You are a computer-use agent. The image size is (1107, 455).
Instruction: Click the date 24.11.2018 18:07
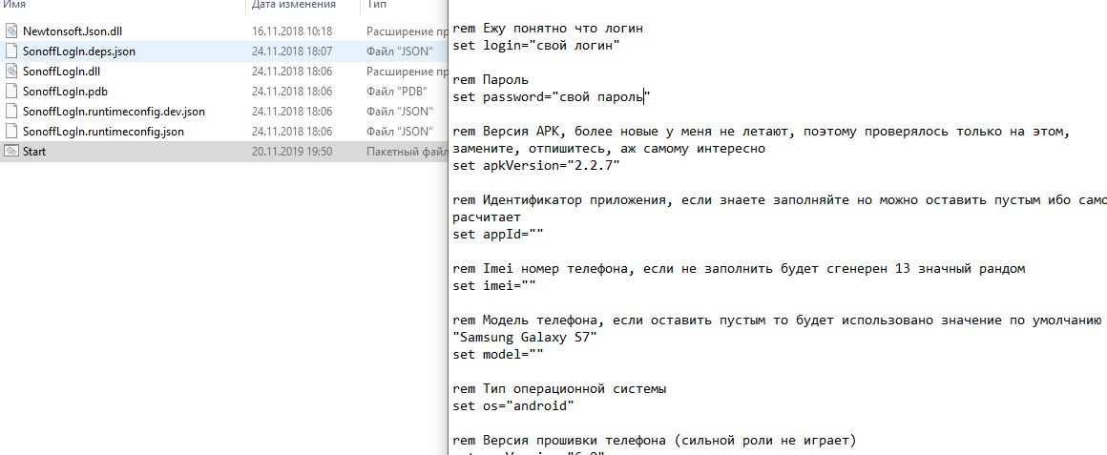pos(292,51)
